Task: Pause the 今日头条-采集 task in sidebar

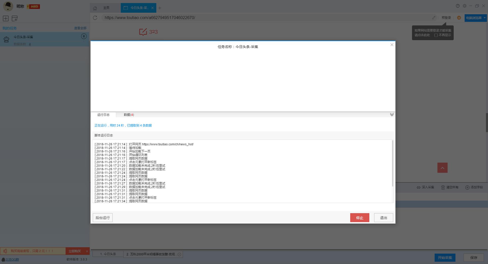Action: pos(84,36)
